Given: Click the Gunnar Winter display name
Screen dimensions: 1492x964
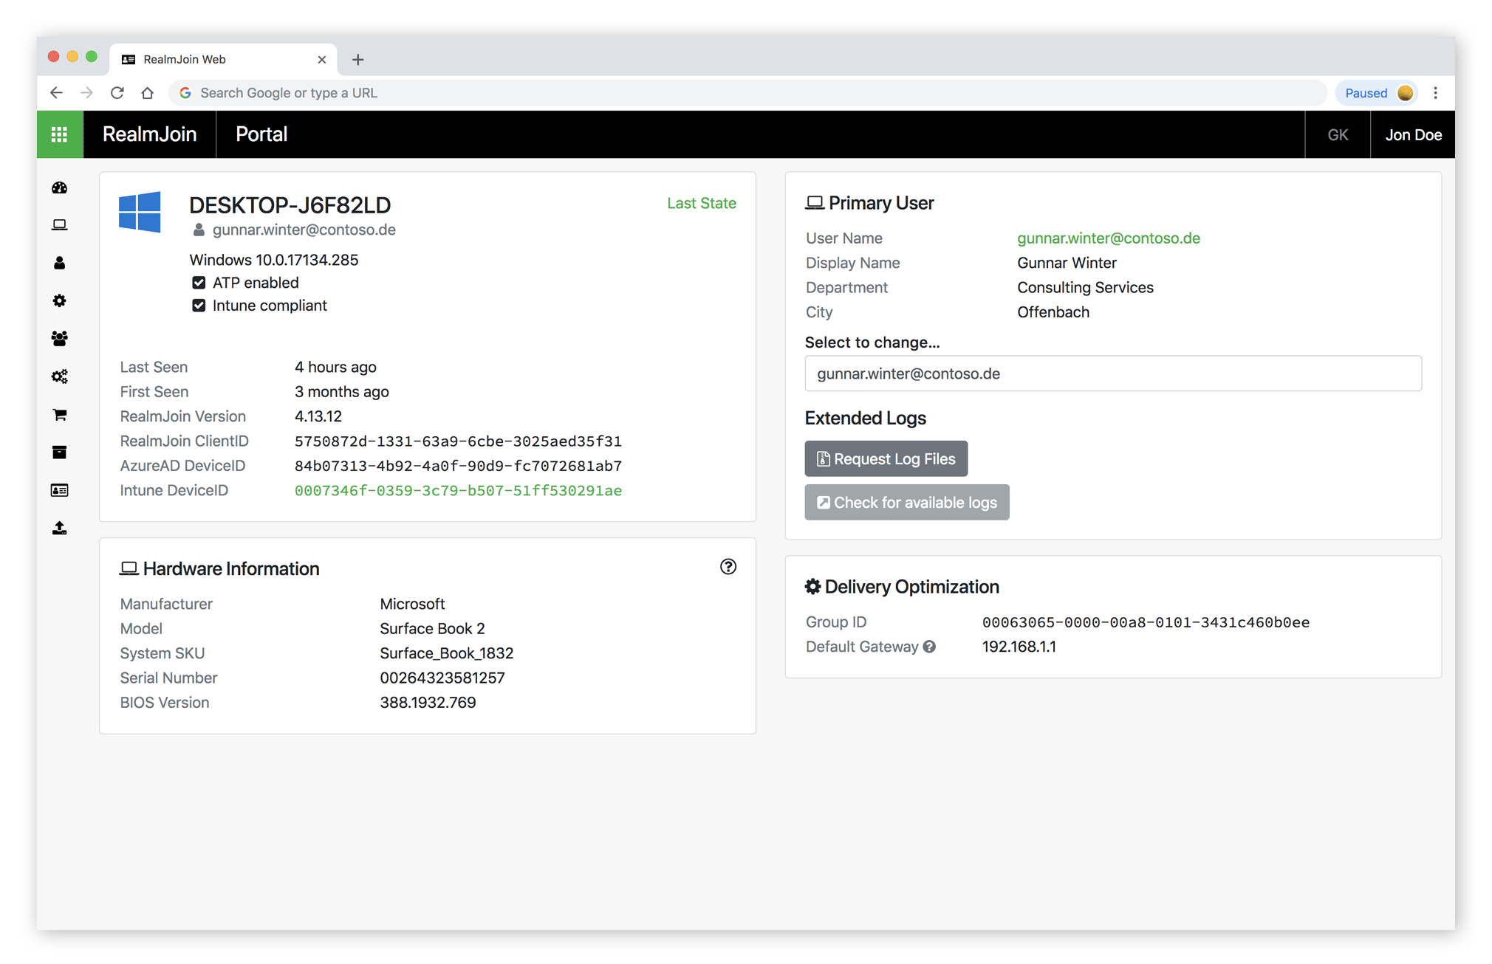Looking at the screenshot, I should [x=1067, y=264].
